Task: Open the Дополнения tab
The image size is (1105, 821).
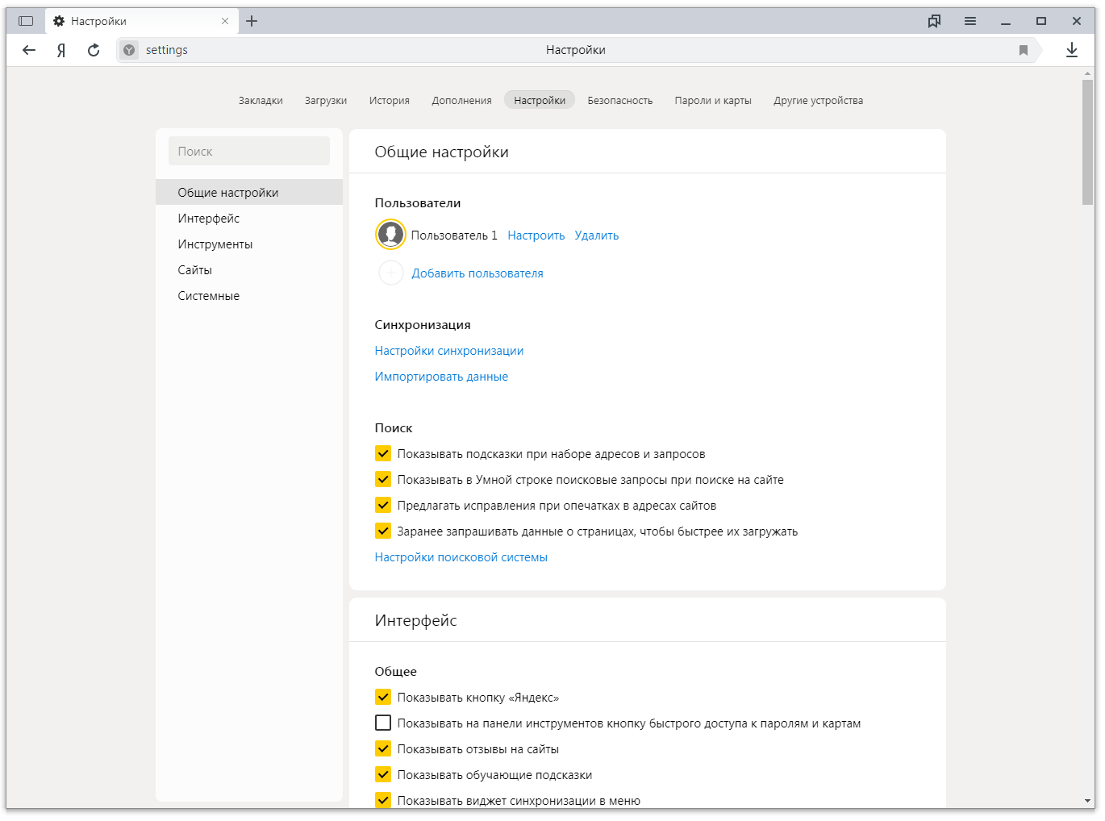Action: [x=461, y=101]
